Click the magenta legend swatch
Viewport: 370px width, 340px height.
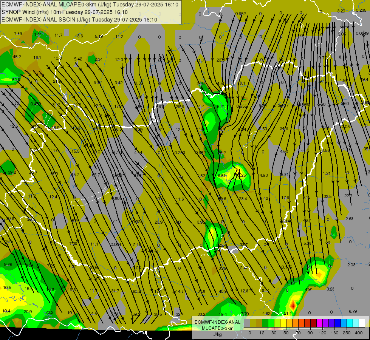[320, 323]
